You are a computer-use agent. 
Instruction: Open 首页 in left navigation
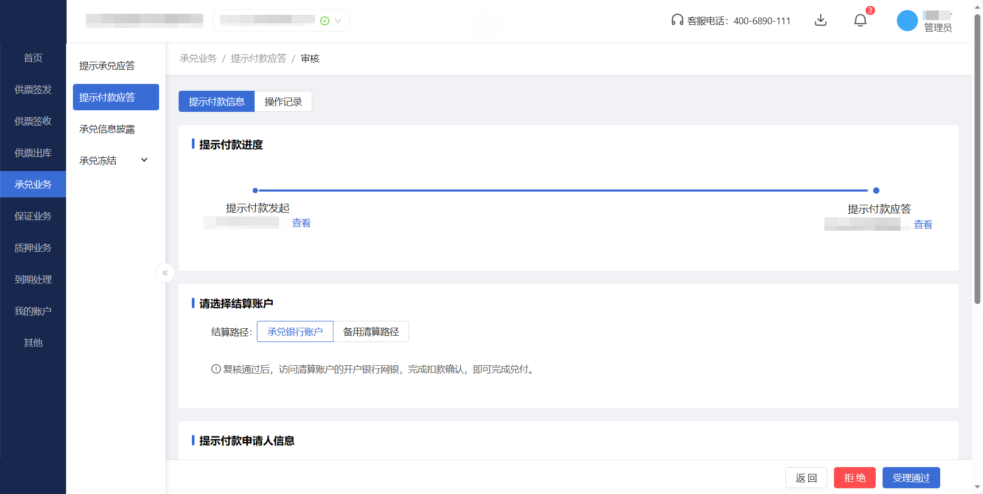pyautogui.click(x=33, y=58)
